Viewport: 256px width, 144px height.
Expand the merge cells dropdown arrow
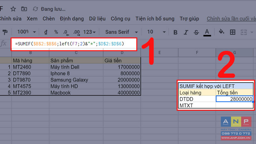tap(252, 32)
